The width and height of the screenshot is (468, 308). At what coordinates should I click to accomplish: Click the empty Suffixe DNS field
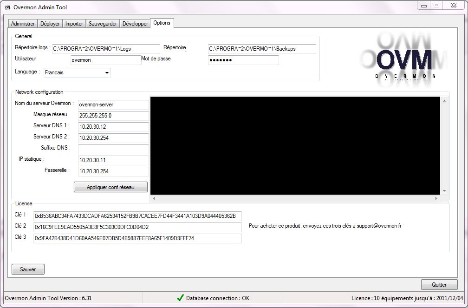pyautogui.click(x=113, y=149)
